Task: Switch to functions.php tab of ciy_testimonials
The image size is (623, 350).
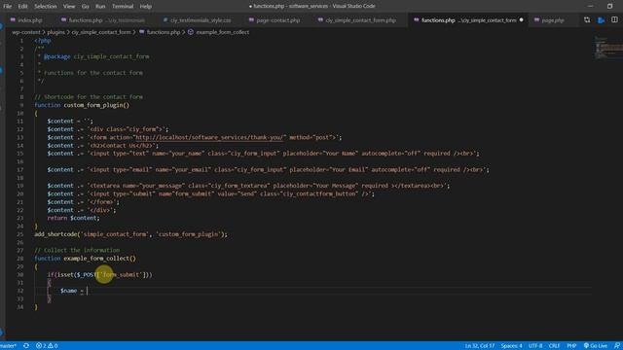Action: [x=106, y=20]
